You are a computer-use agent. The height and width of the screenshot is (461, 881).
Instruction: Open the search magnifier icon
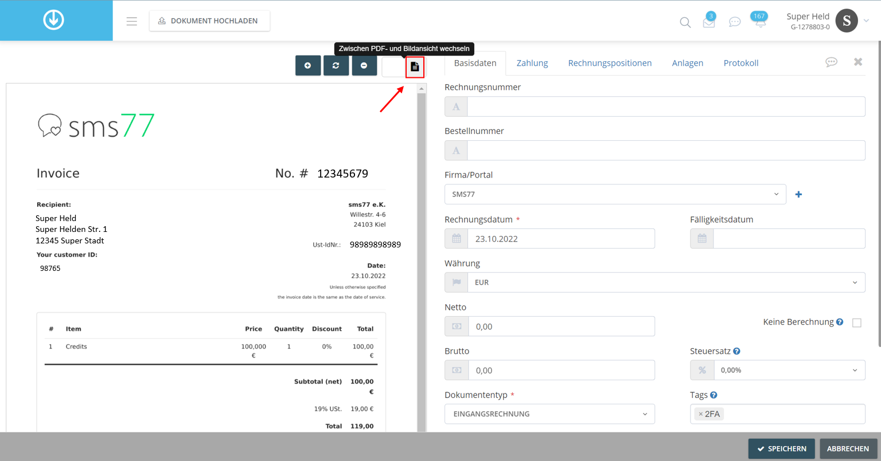tap(685, 22)
